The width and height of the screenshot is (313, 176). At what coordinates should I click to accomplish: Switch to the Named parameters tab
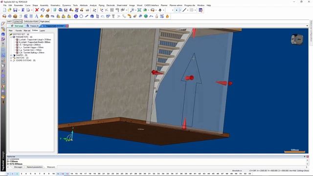pos(35,167)
